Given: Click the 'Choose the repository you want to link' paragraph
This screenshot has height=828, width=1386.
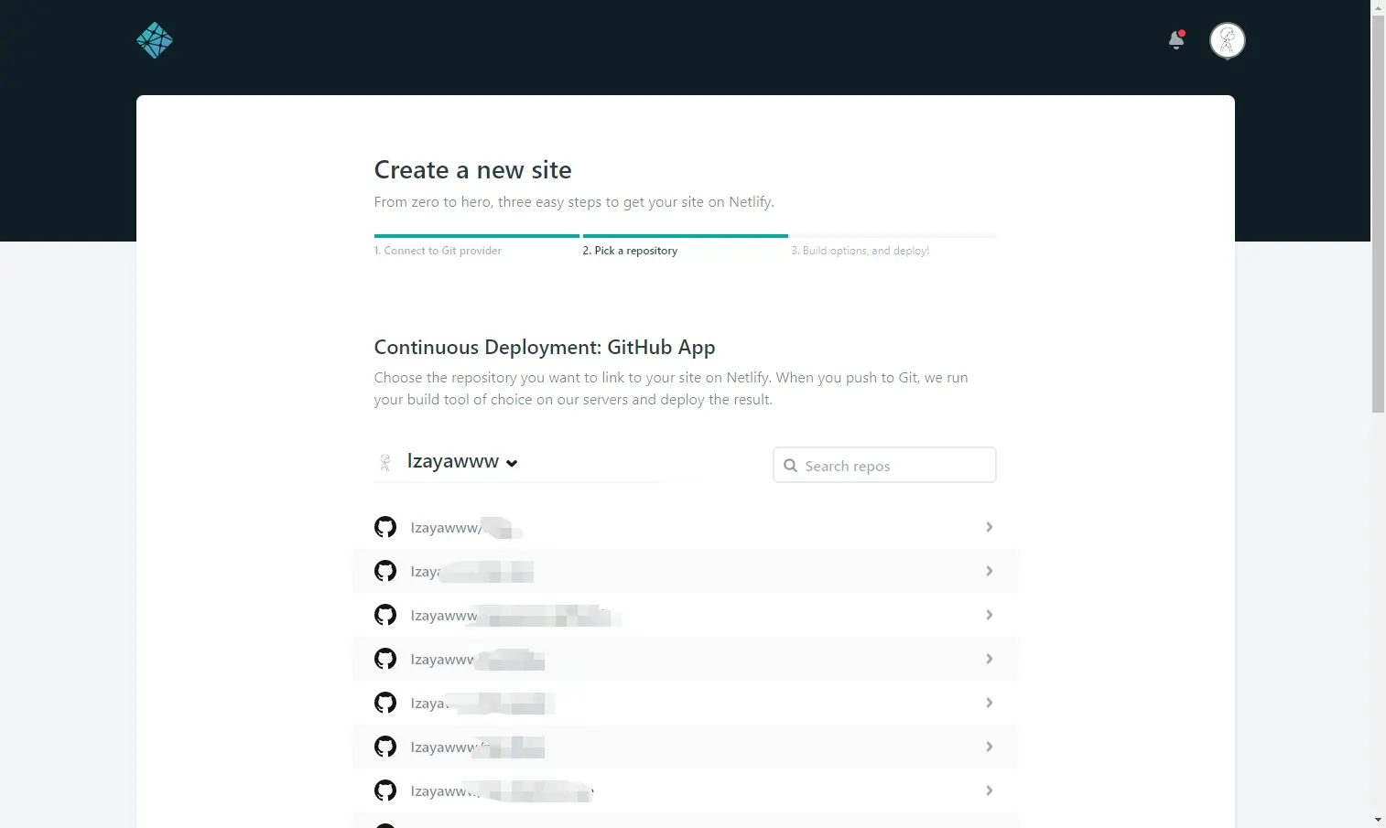Looking at the screenshot, I should 671,389.
